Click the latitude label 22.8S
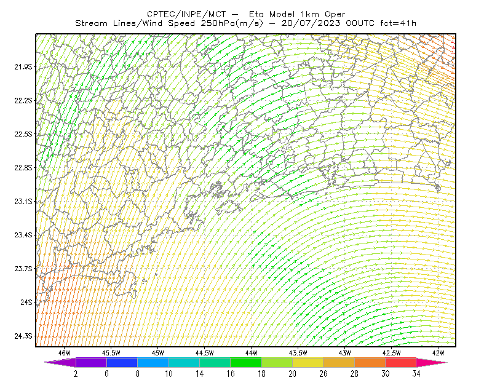 click(x=23, y=168)
